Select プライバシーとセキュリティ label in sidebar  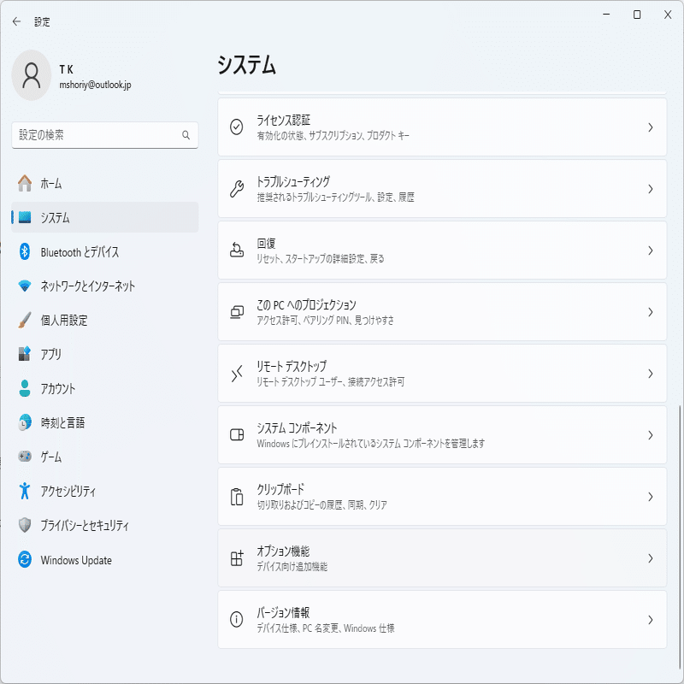tap(85, 525)
